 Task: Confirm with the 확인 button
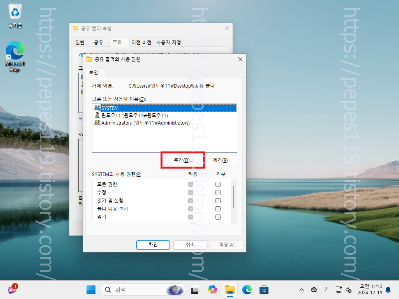[x=153, y=244]
